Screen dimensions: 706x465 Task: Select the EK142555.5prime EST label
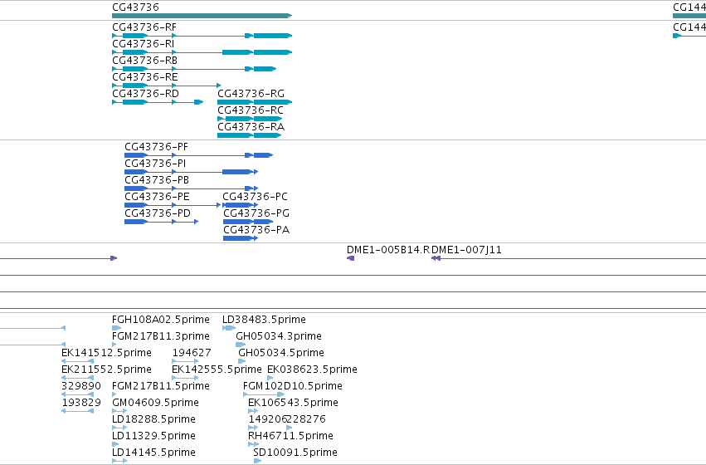coord(217,370)
